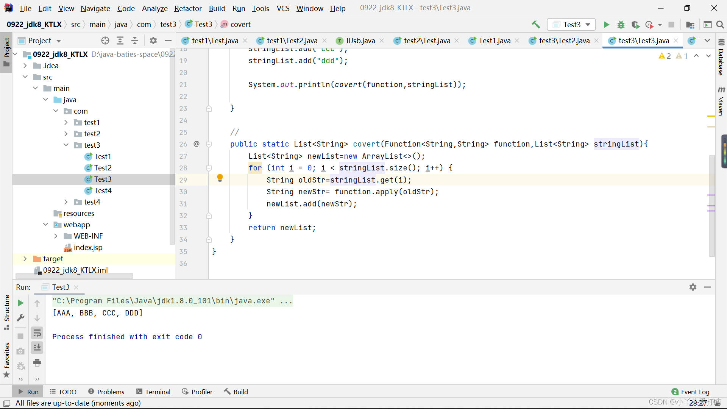The height and width of the screenshot is (409, 727).
Task: Toggle the Maven tool window button
Action: pos(721,101)
